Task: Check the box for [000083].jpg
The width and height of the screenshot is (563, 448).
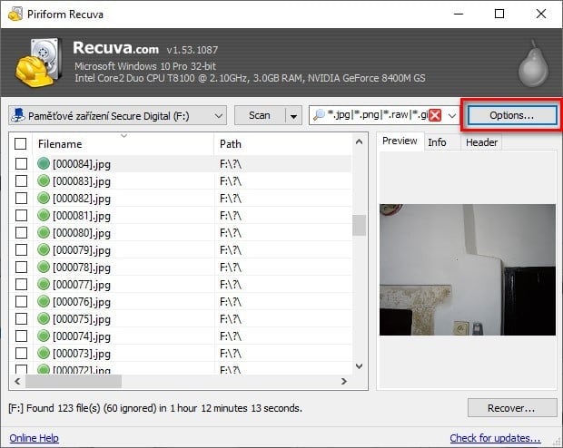Action: (x=21, y=180)
